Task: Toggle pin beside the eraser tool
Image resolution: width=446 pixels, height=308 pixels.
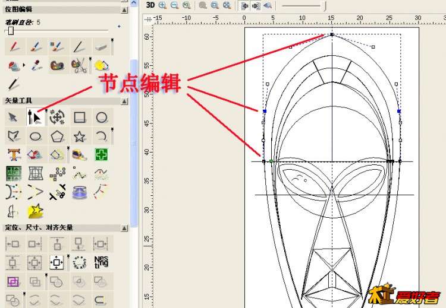Action: click(112, 40)
